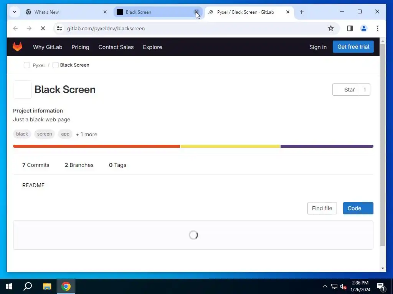
Task: View 0 Tags
Action: [x=117, y=165]
